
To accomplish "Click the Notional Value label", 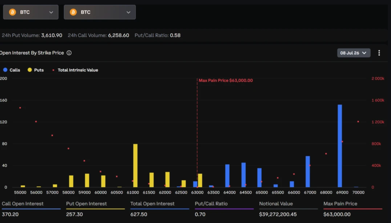I will coord(276,204).
